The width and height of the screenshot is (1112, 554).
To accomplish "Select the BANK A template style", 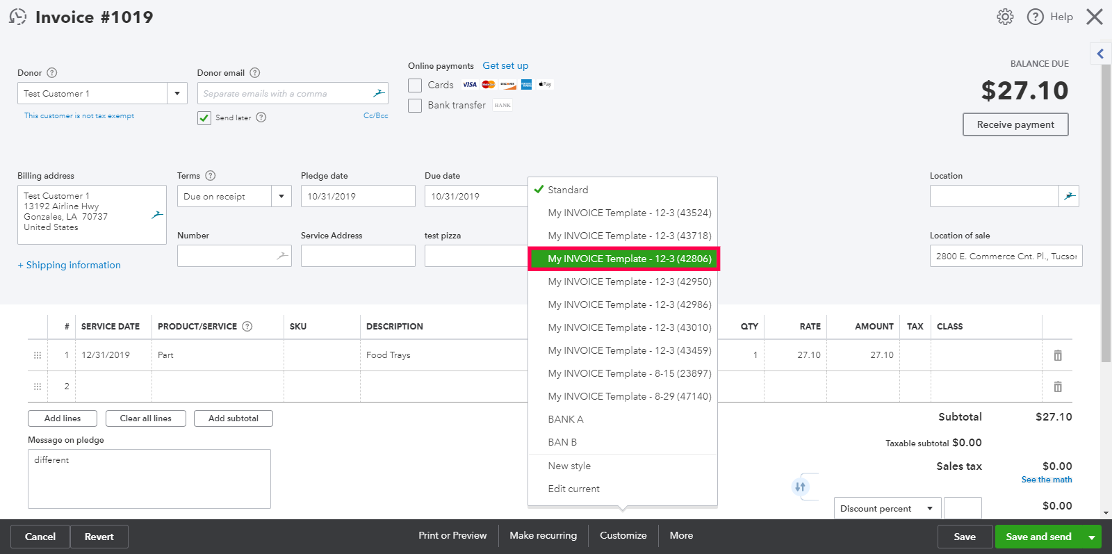I will pos(566,419).
